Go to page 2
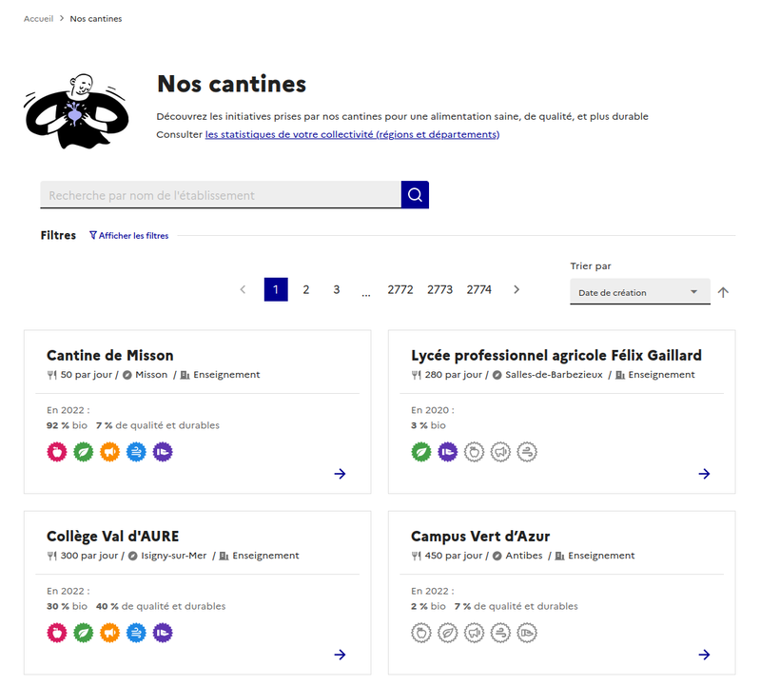 tap(306, 289)
